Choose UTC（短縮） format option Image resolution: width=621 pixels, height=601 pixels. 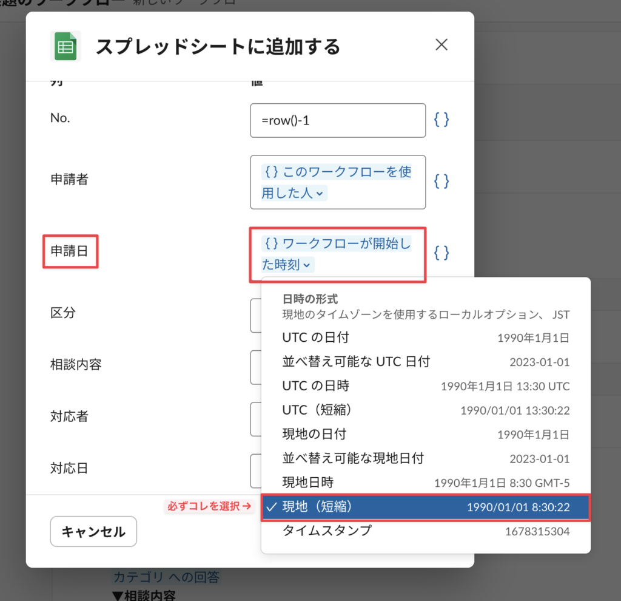click(425, 410)
